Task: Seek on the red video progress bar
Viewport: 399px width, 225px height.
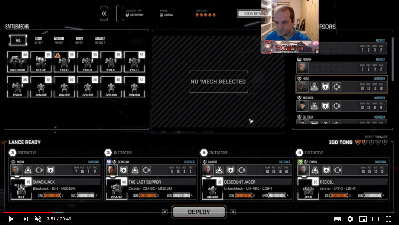Action: pos(28,212)
